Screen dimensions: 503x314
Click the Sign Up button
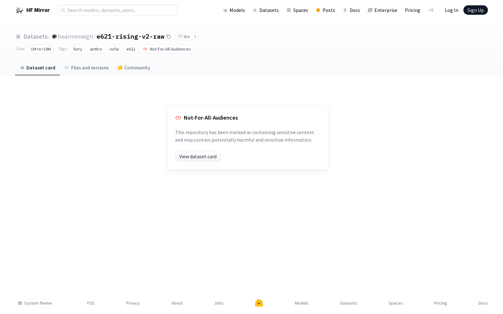coord(475,10)
